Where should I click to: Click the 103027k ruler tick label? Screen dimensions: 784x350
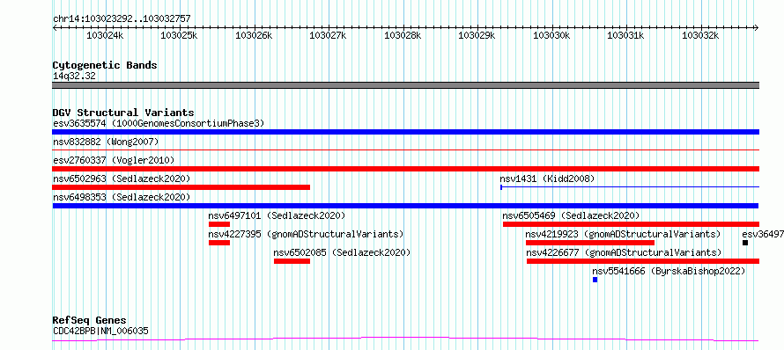328,35
